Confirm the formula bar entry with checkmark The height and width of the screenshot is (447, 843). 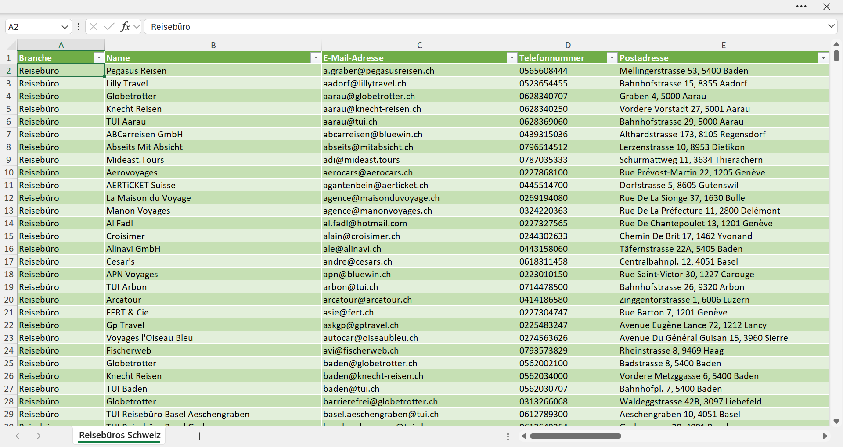click(x=109, y=27)
